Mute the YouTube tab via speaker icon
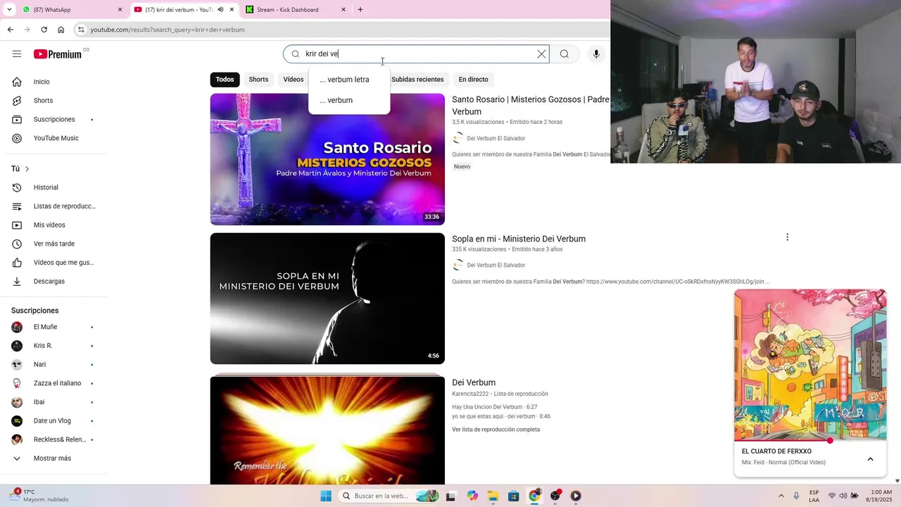The width and height of the screenshot is (901, 507). (220, 10)
